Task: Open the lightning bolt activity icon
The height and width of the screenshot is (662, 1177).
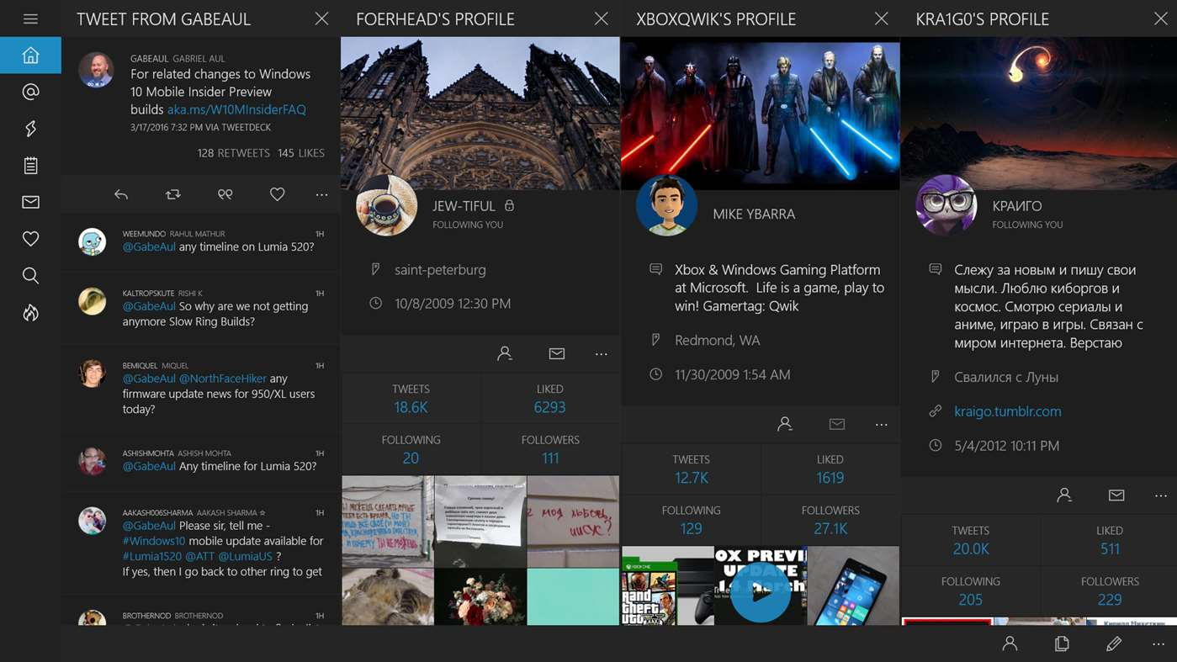Action: coord(30,129)
